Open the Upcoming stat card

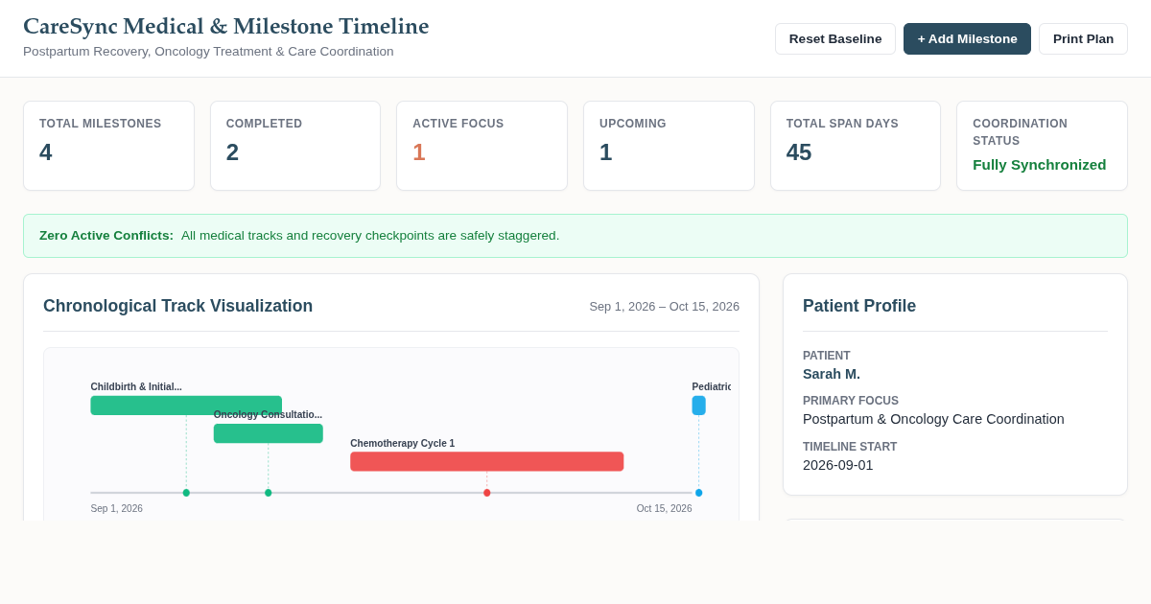click(669, 146)
